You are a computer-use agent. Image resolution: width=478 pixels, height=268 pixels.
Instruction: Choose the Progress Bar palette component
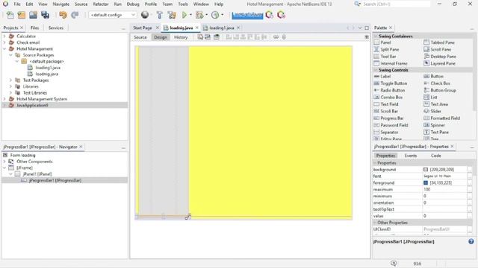click(x=388, y=118)
